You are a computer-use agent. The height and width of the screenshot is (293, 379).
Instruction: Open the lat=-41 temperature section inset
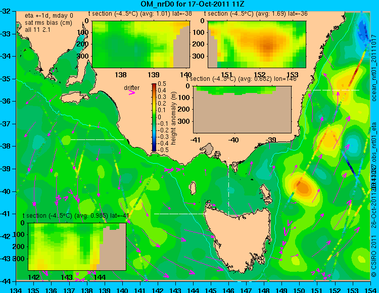[77, 247]
